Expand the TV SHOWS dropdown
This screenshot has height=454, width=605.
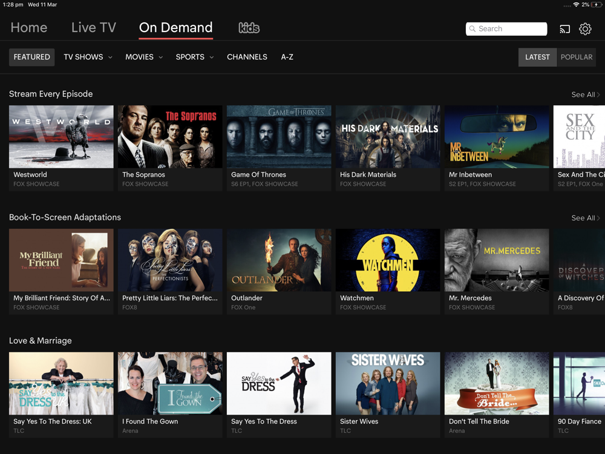pos(88,57)
